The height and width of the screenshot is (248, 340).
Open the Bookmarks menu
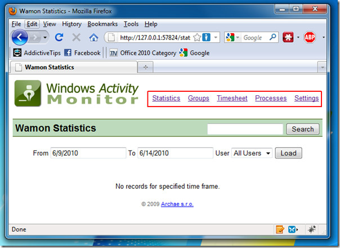point(102,24)
